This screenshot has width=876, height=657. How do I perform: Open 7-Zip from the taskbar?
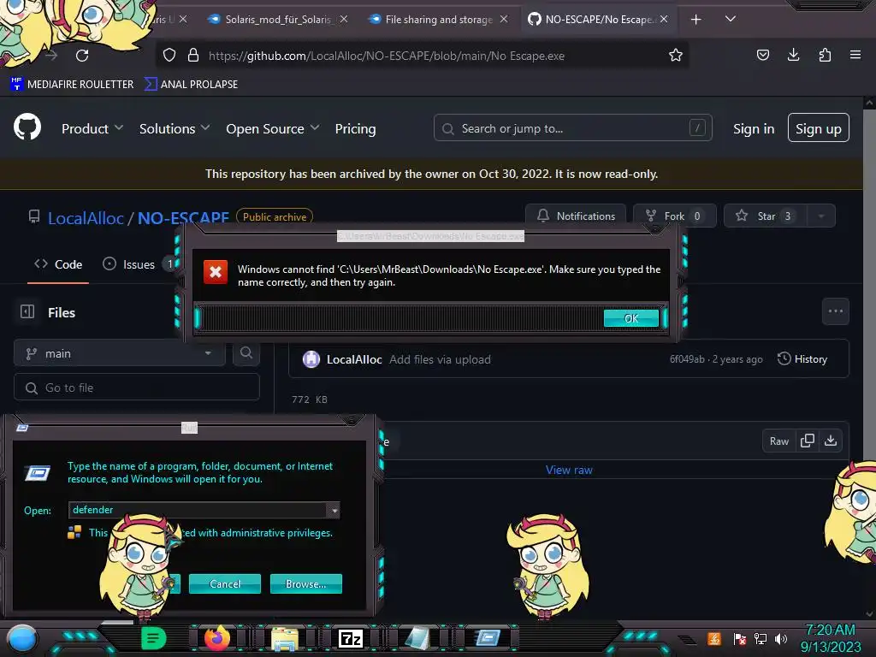[x=351, y=638]
